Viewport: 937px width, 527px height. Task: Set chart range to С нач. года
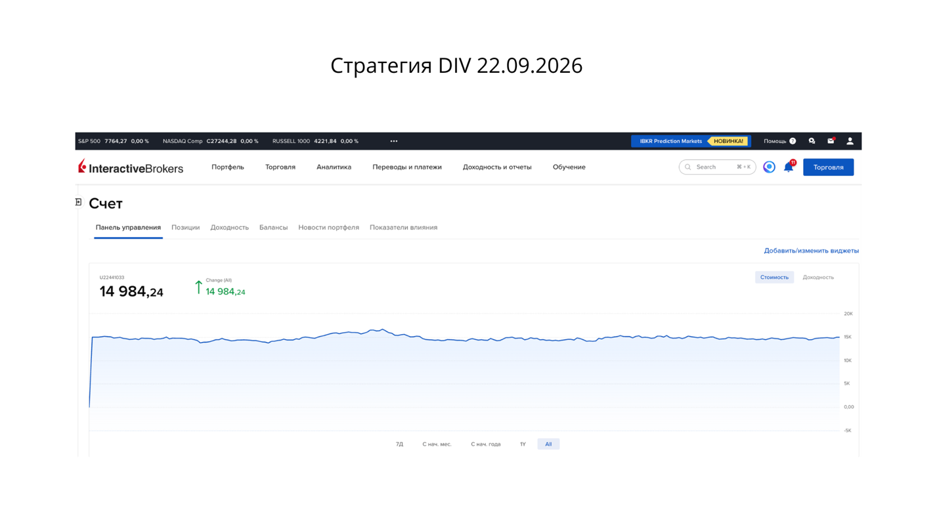(485, 444)
